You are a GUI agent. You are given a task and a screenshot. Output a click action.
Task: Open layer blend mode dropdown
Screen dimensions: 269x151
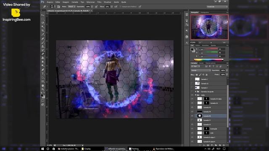coord(201,70)
